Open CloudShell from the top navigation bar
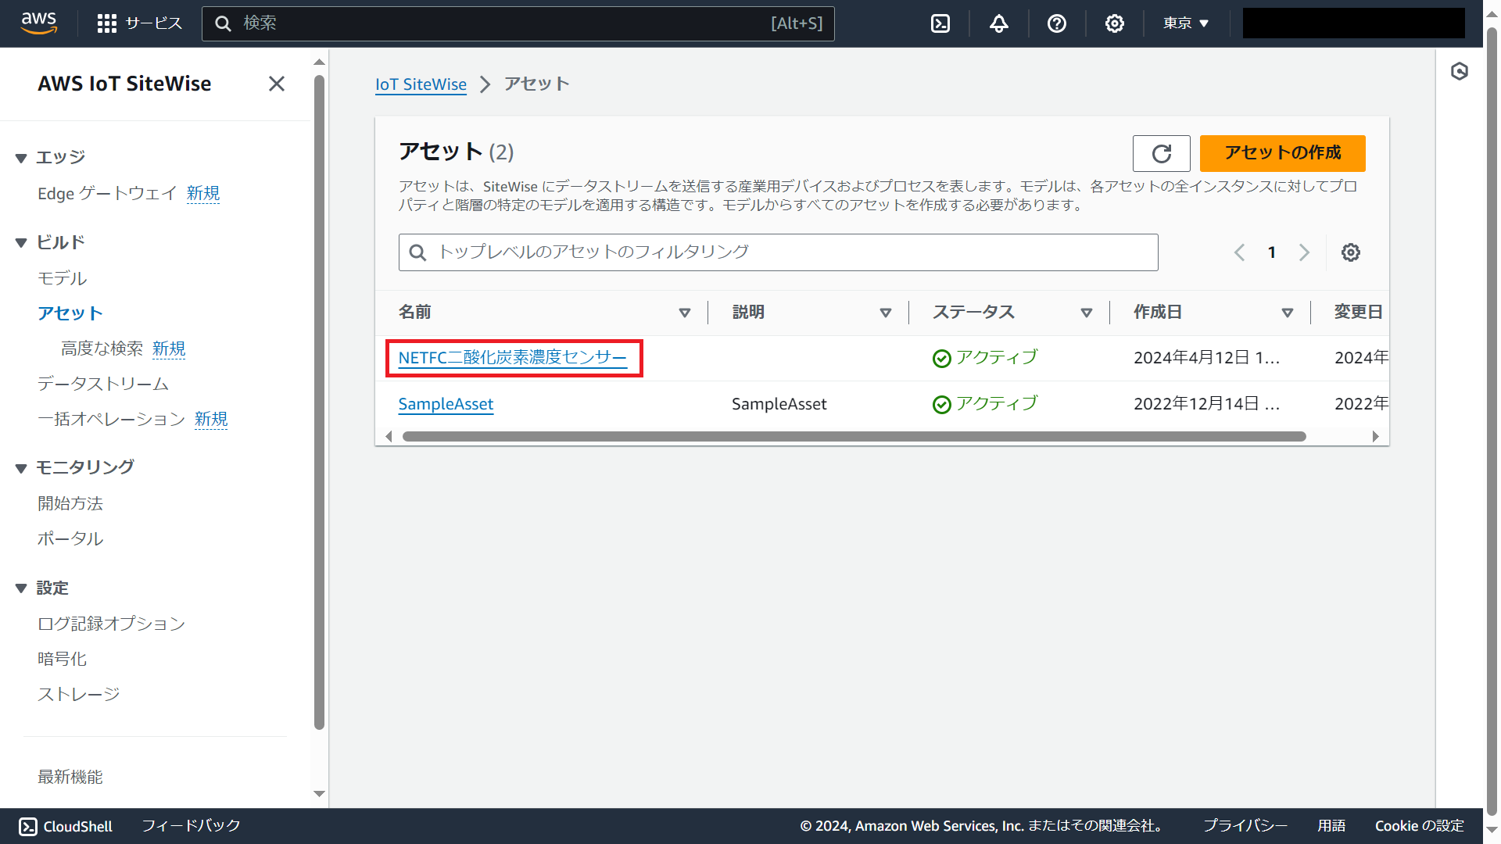 (940, 23)
